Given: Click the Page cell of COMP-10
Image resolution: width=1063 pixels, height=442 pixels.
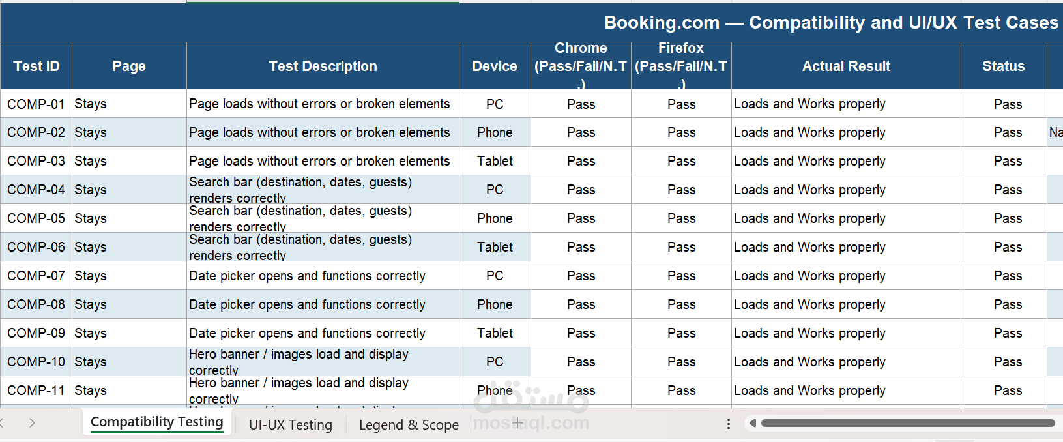Looking at the screenshot, I should tap(129, 362).
